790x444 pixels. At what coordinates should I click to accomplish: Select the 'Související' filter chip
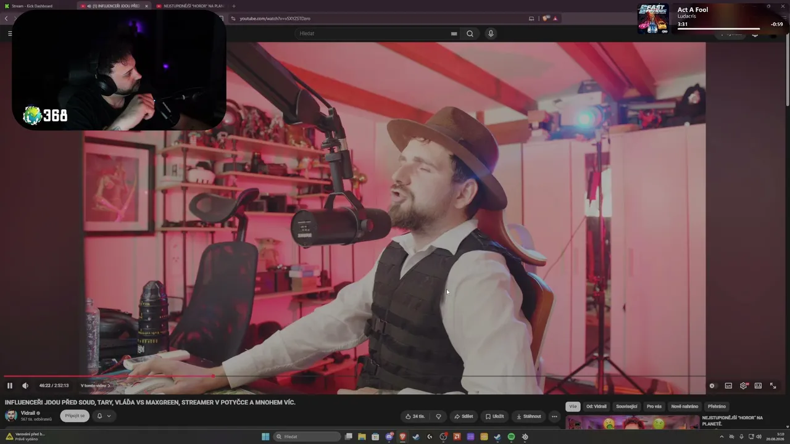[x=627, y=406]
